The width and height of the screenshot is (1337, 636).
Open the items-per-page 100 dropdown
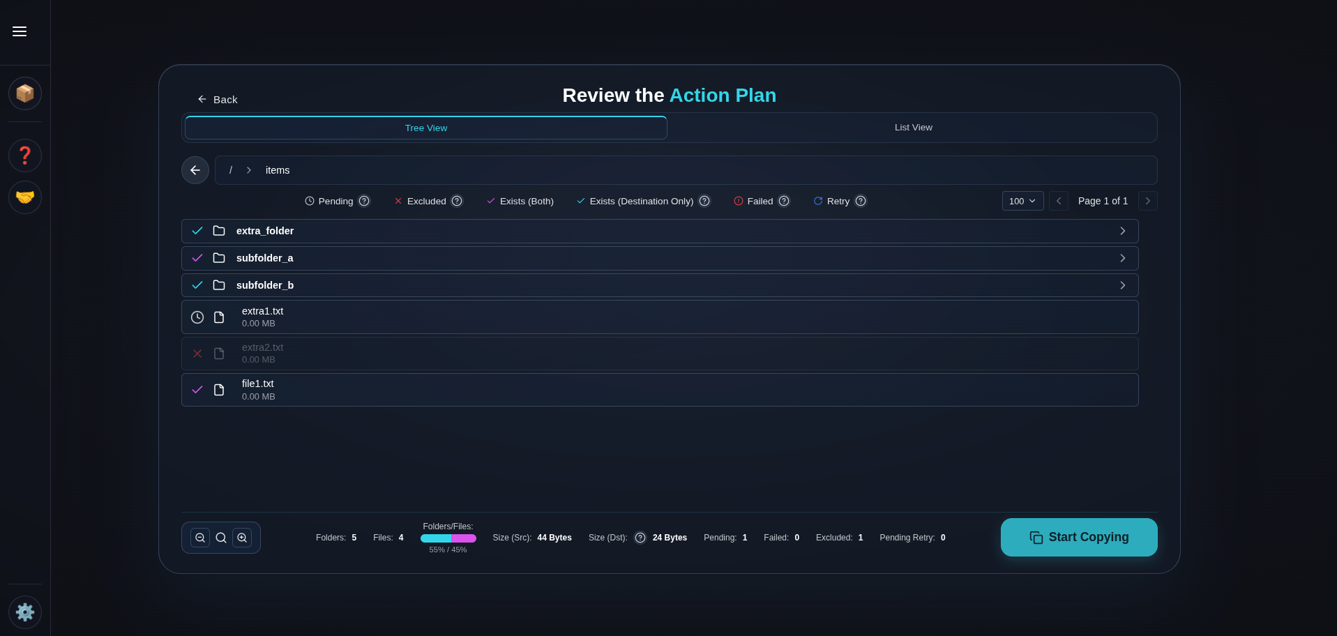[1022, 201]
